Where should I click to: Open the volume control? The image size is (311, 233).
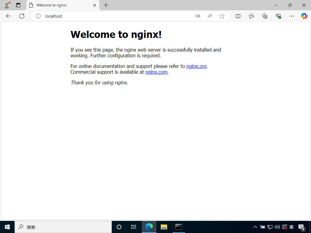click(x=277, y=227)
